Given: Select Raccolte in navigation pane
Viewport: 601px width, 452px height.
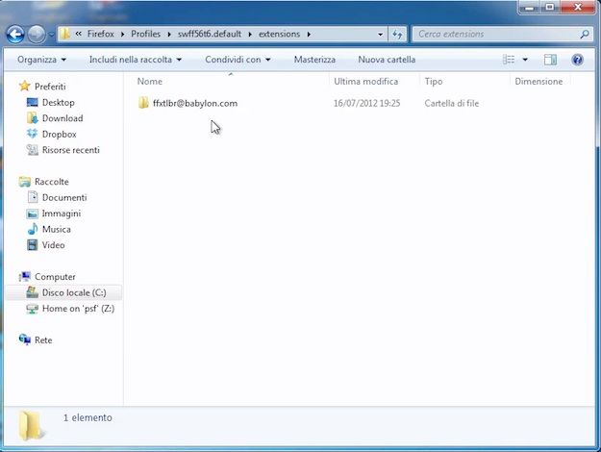Looking at the screenshot, I should tap(52, 182).
